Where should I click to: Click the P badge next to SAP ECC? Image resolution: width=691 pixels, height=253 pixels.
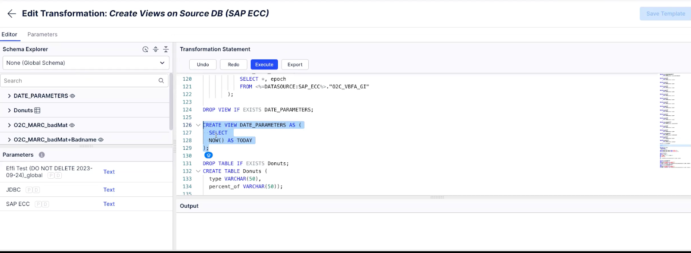click(x=38, y=204)
